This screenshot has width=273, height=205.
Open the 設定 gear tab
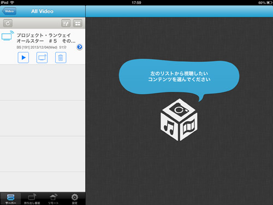tap(75, 198)
